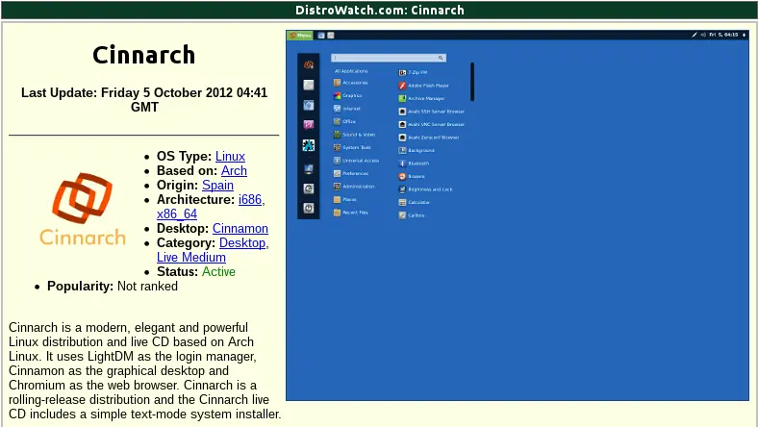This screenshot has width=758, height=427.
Task: Click the top orange favorite icon in sidebar
Action: point(309,64)
